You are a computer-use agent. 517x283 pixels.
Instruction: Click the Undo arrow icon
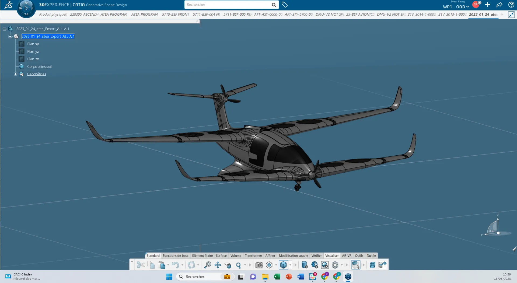pyautogui.click(x=175, y=265)
